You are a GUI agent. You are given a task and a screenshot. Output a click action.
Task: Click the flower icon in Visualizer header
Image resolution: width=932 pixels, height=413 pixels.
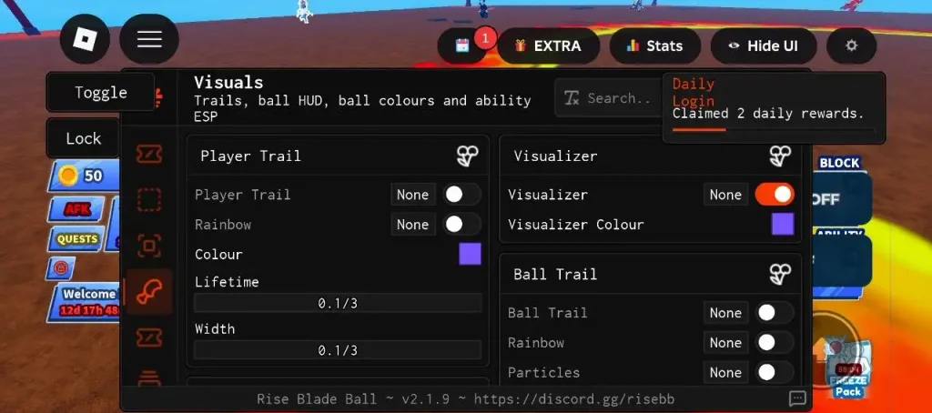coord(780,156)
